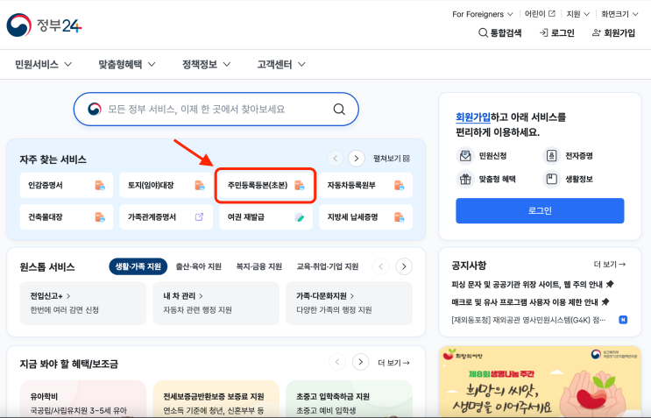Click the blue 로그인 button
The height and width of the screenshot is (418, 651).
click(x=540, y=211)
